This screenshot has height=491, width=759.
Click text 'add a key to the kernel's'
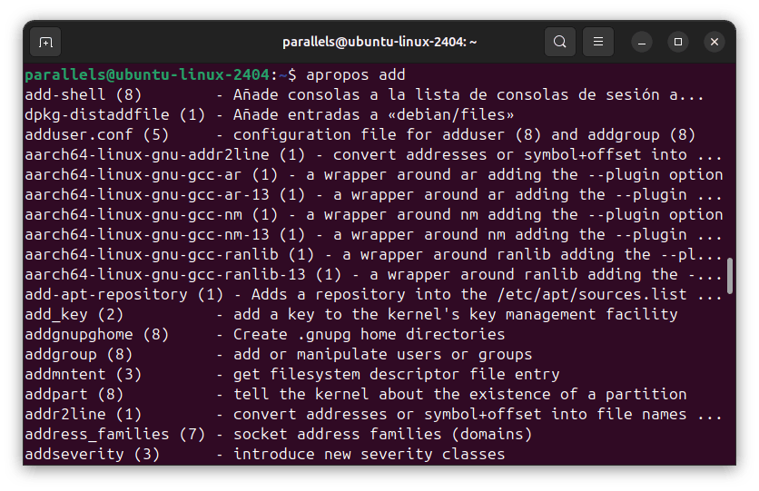pyautogui.click(x=347, y=314)
